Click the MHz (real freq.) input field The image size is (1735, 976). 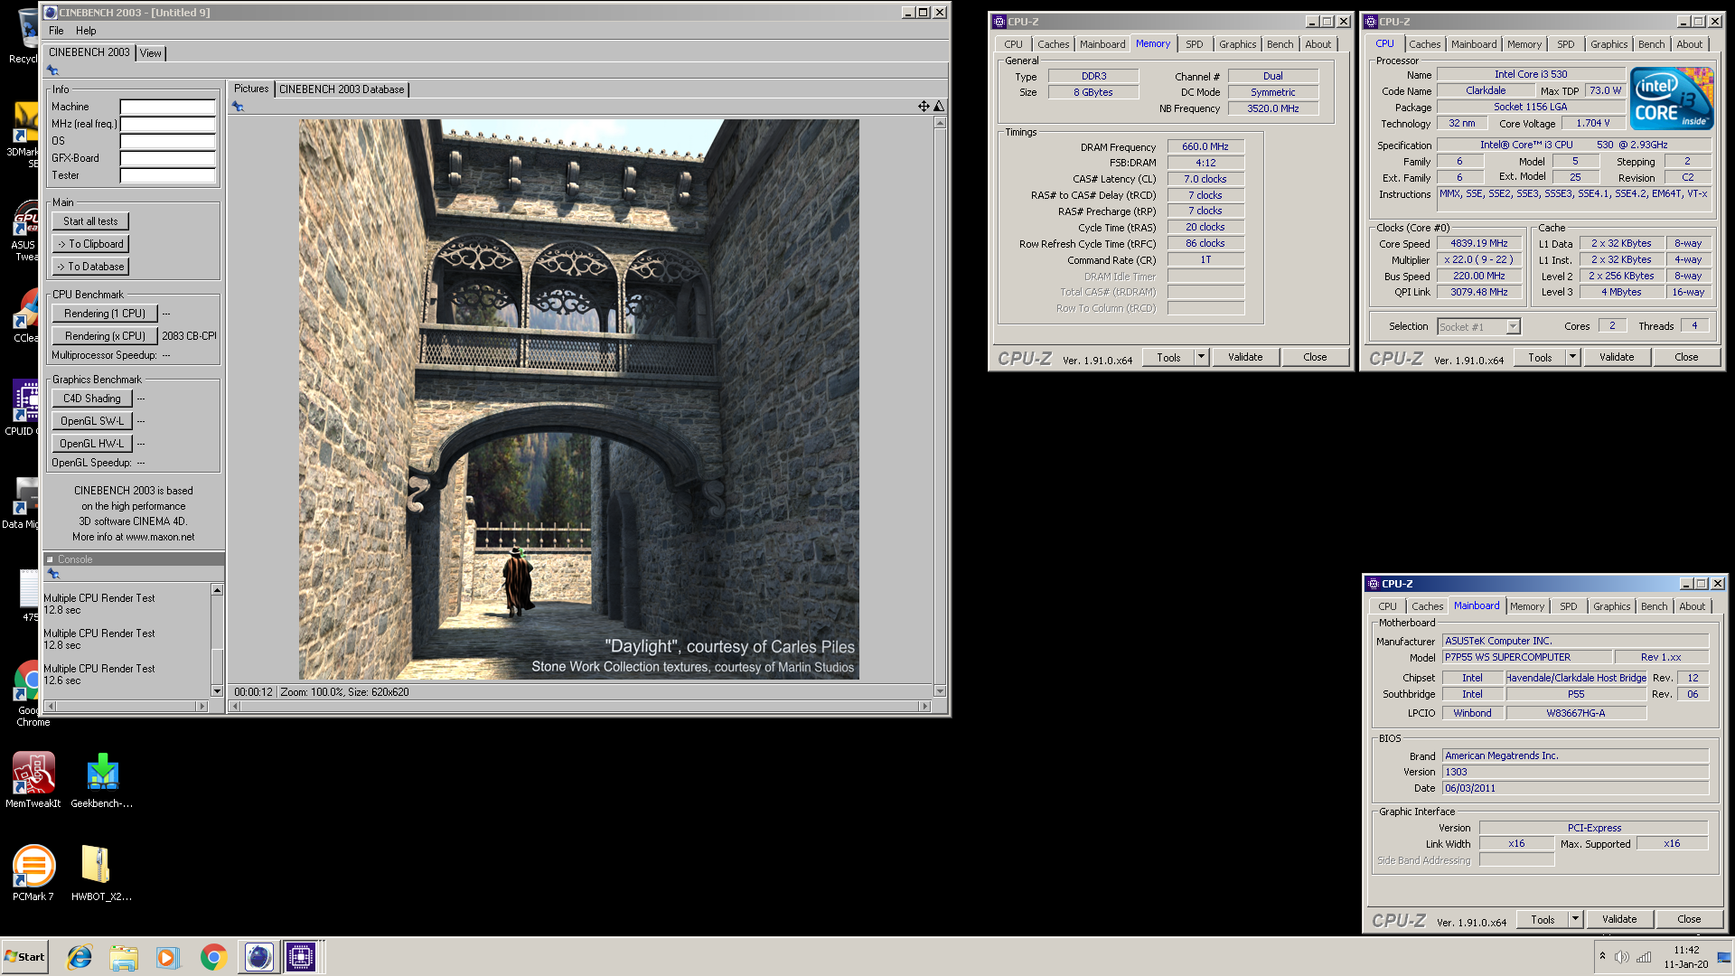coord(168,124)
